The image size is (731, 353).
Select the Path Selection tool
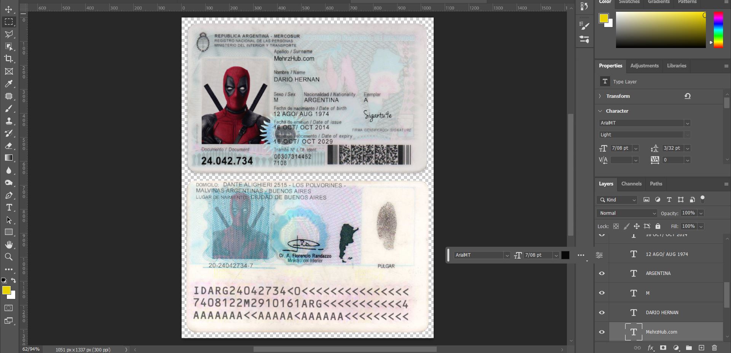[9, 220]
